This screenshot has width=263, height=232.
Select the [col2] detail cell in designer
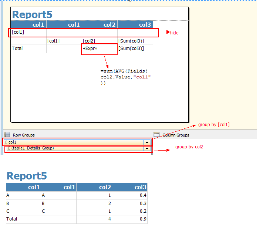[x=100, y=41]
